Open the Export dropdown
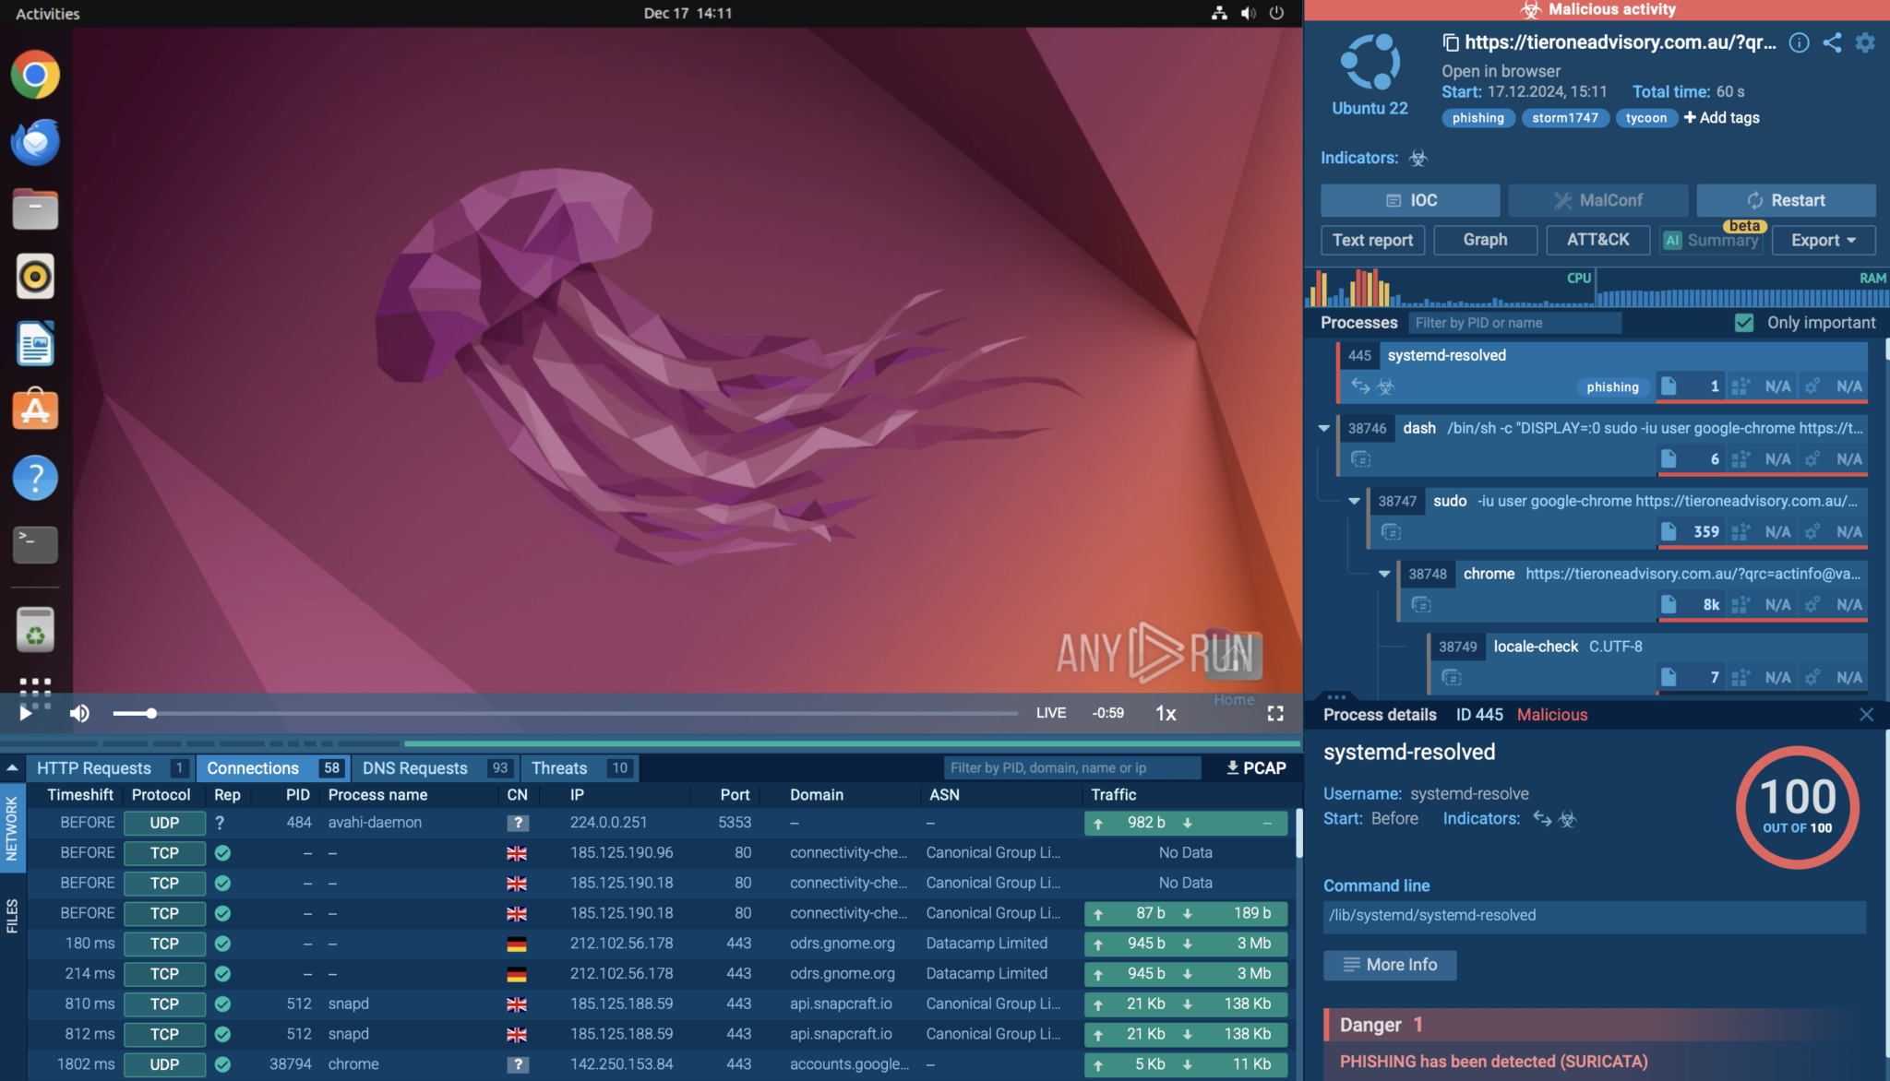The height and width of the screenshot is (1081, 1890). tap(1823, 240)
